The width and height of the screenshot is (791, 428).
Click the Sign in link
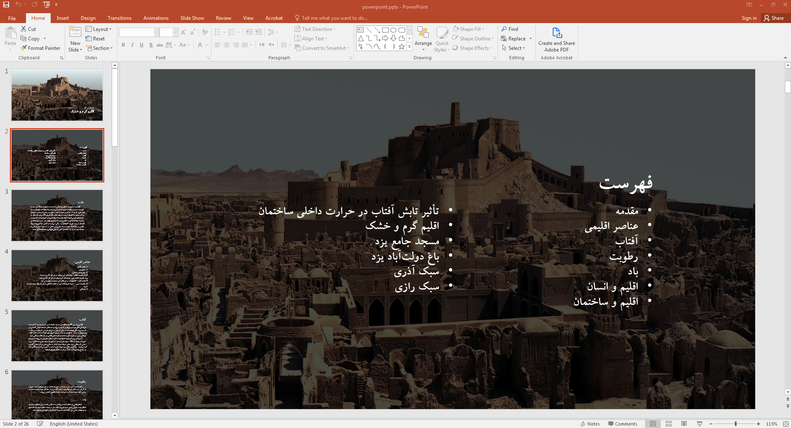tap(749, 18)
